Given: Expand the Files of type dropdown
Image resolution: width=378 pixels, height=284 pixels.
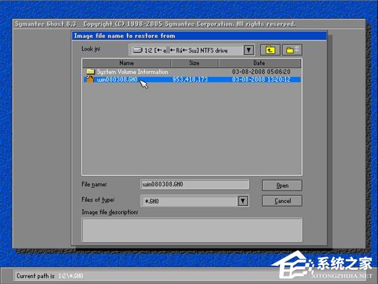Looking at the screenshot, I should click(243, 201).
